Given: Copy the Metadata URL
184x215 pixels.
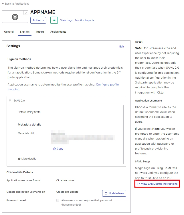Looking at the screenshot, I should point(58,149).
